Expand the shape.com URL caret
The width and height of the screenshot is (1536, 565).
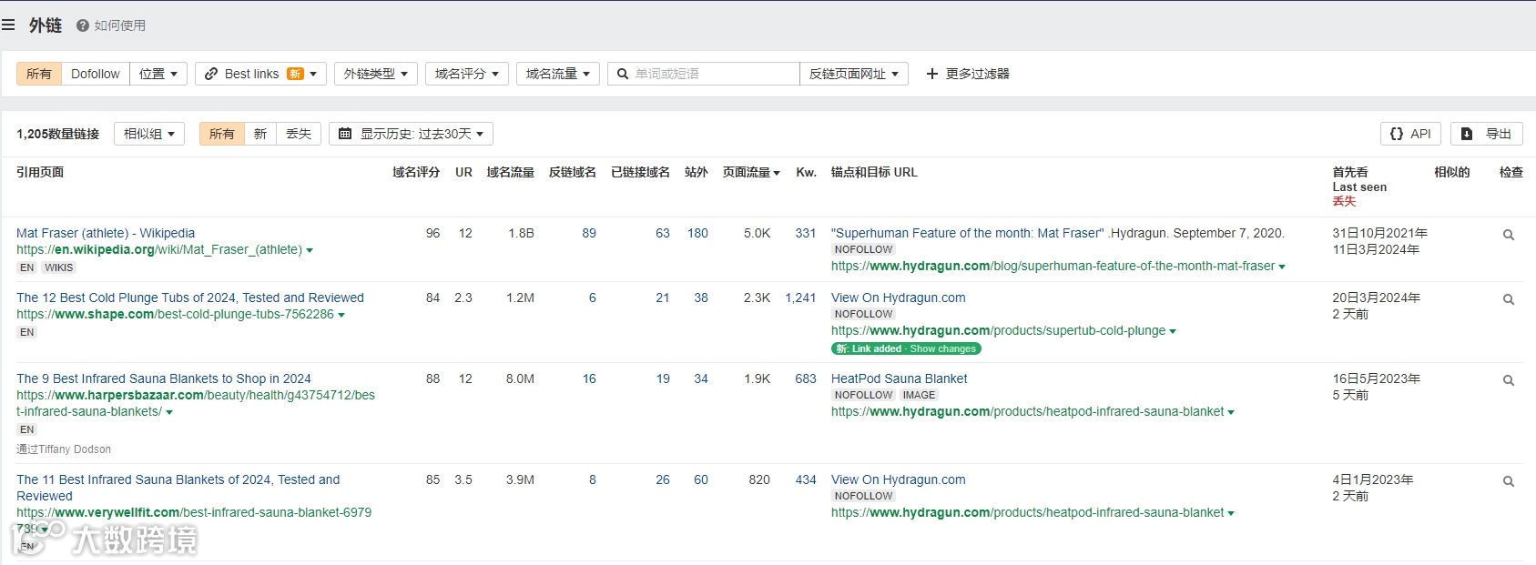point(341,315)
